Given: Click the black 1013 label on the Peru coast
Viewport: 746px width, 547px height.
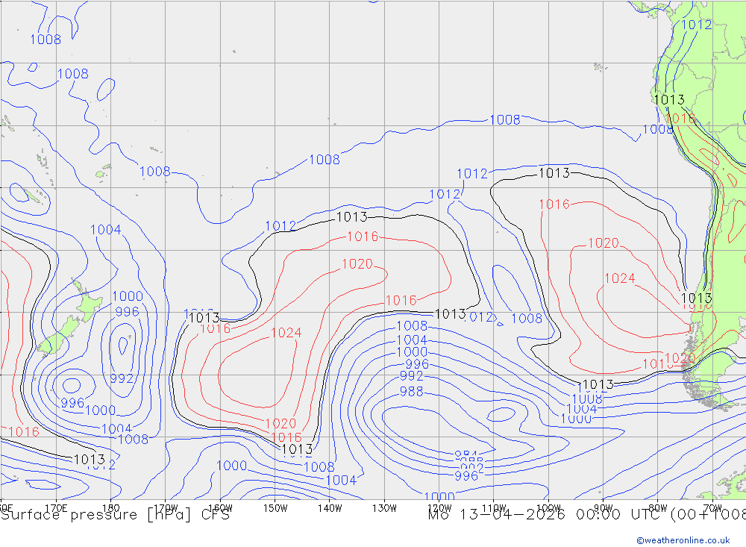Looking at the screenshot, I should 669,99.
